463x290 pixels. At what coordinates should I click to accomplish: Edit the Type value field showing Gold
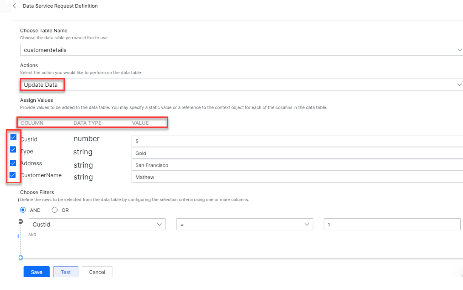tap(297, 153)
